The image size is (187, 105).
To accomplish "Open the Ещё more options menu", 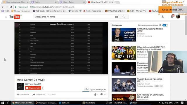I will [52, 94].
